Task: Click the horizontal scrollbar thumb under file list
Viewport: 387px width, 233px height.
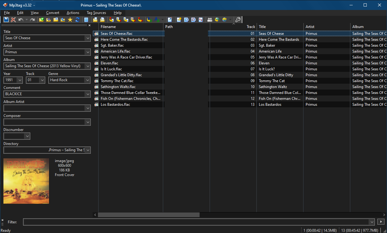Action: pyautogui.click(x=148, y=215)
